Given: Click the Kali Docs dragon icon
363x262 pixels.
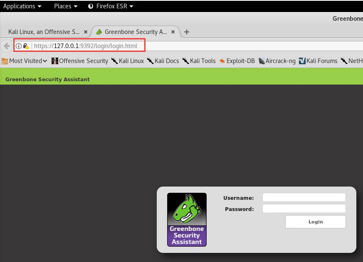Looking at the screenshot, I should point(151,61).
